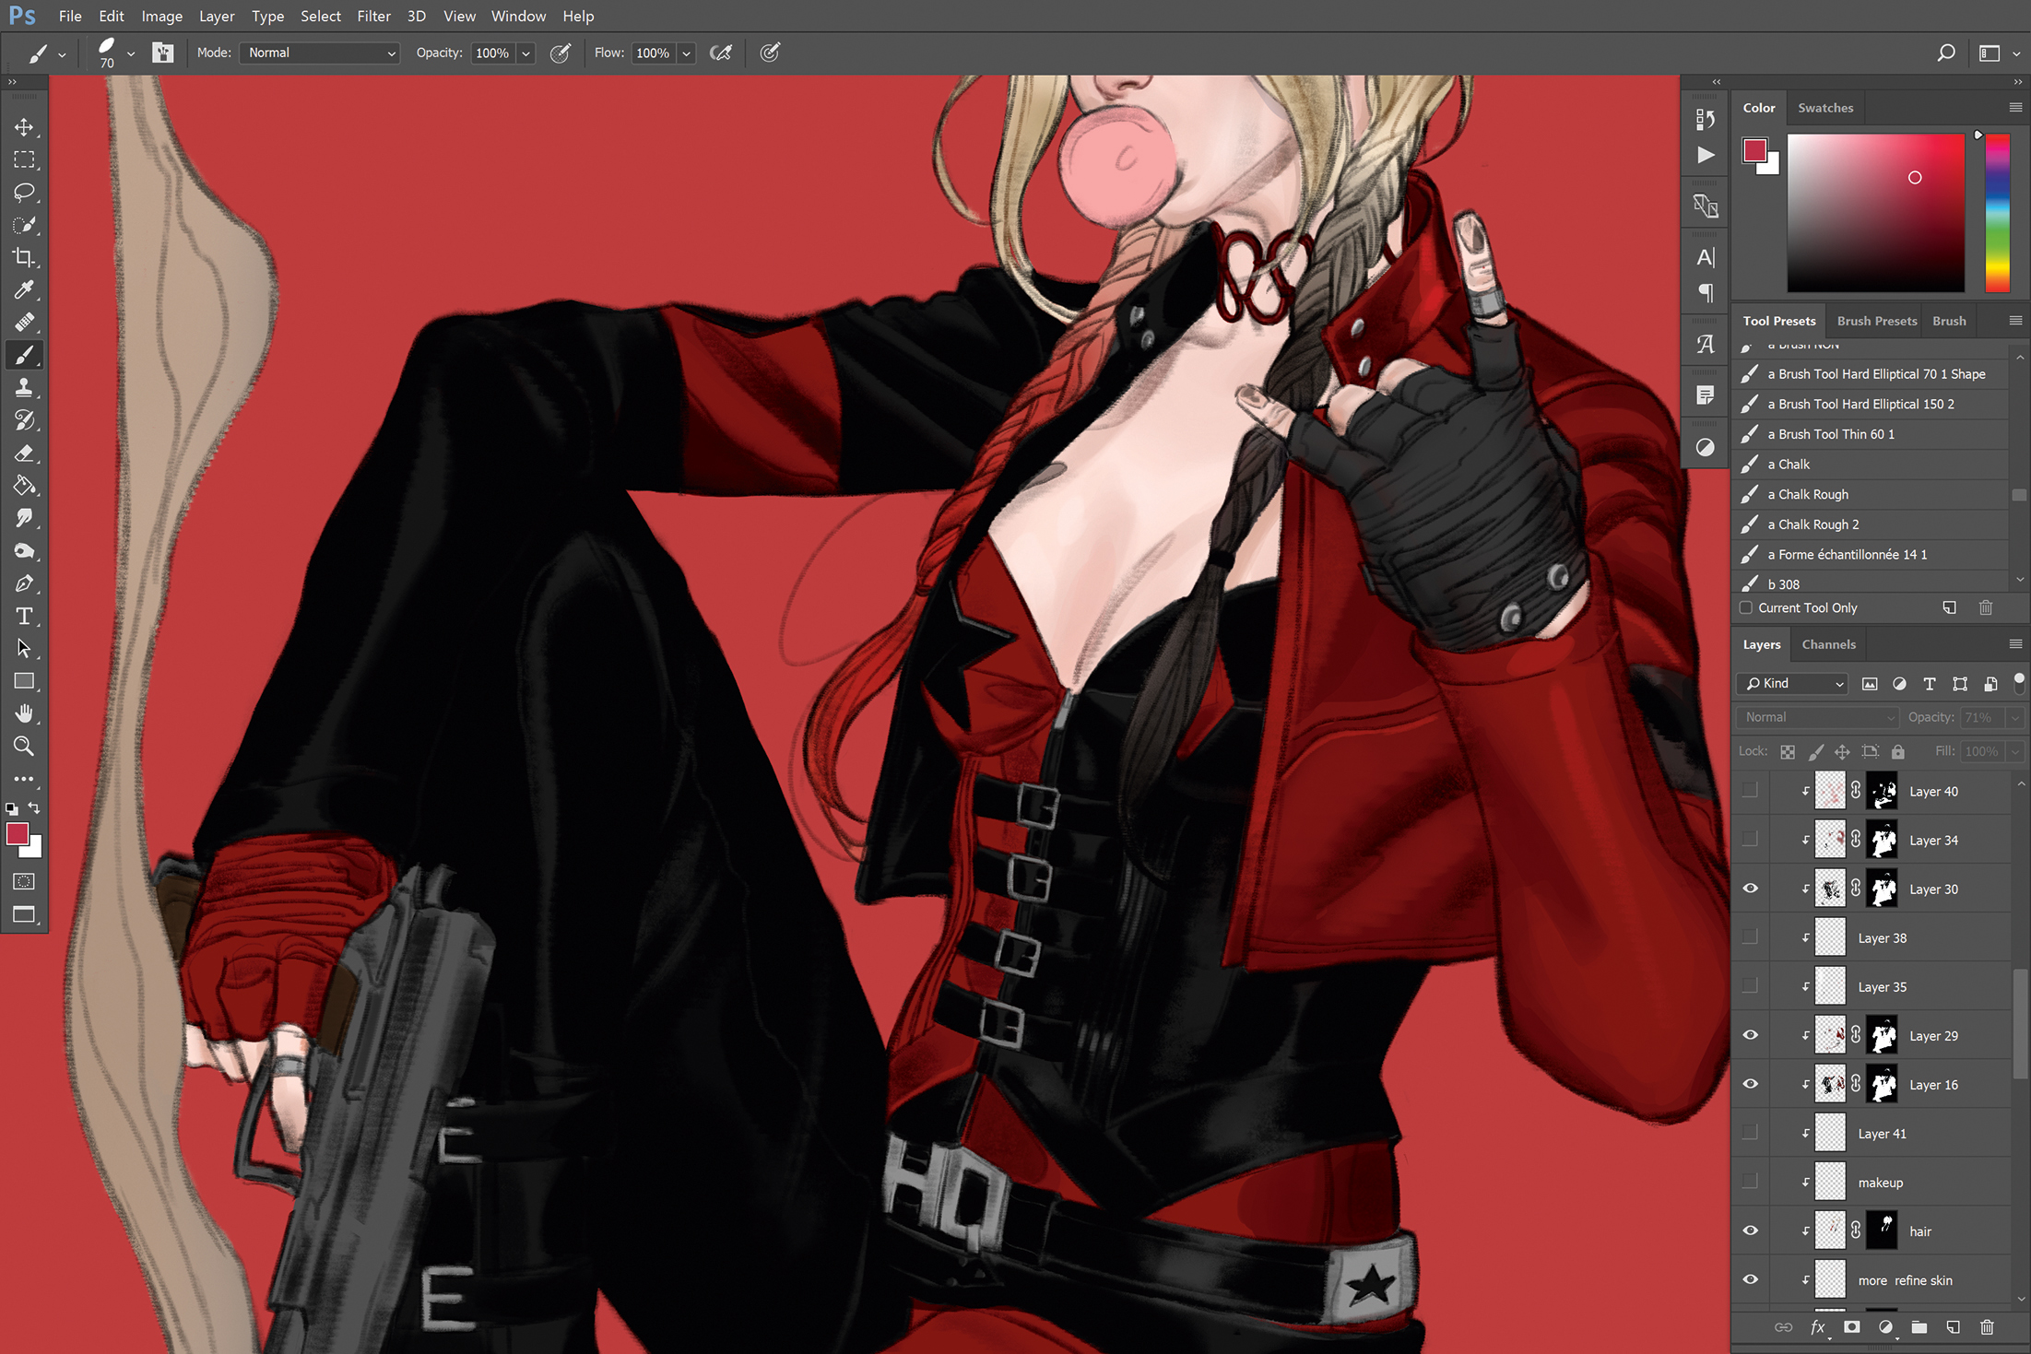
Task: Select the Clone Stamp tool
Action: tap(24, 388)
